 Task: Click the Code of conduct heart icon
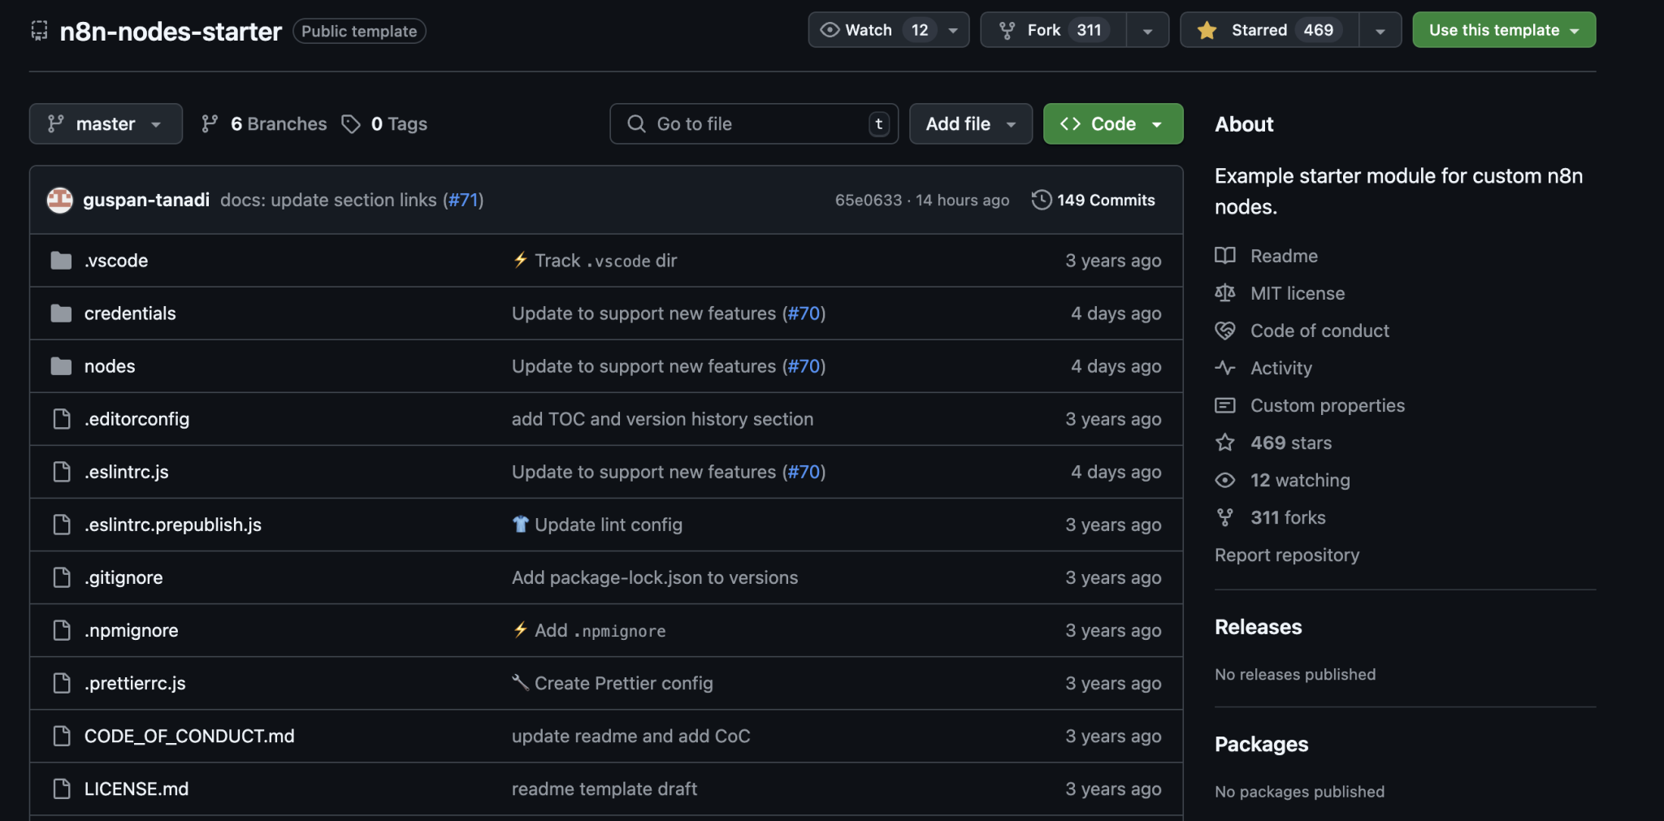click(x=1225, y=331)
